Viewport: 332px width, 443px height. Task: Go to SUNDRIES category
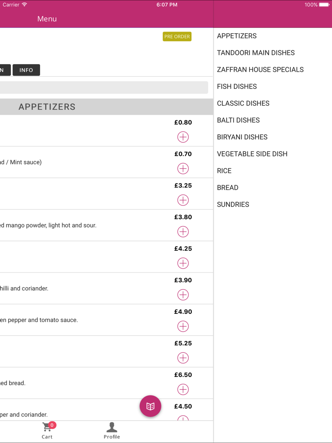tap(233, 205)
